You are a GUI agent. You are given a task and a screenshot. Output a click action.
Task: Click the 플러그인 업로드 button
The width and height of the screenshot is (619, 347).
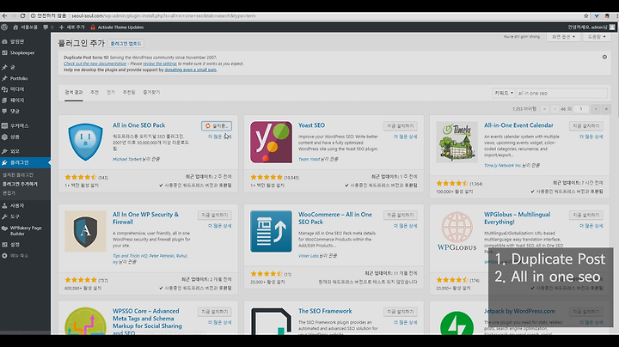pyautogui.click(x=126, y=43)
